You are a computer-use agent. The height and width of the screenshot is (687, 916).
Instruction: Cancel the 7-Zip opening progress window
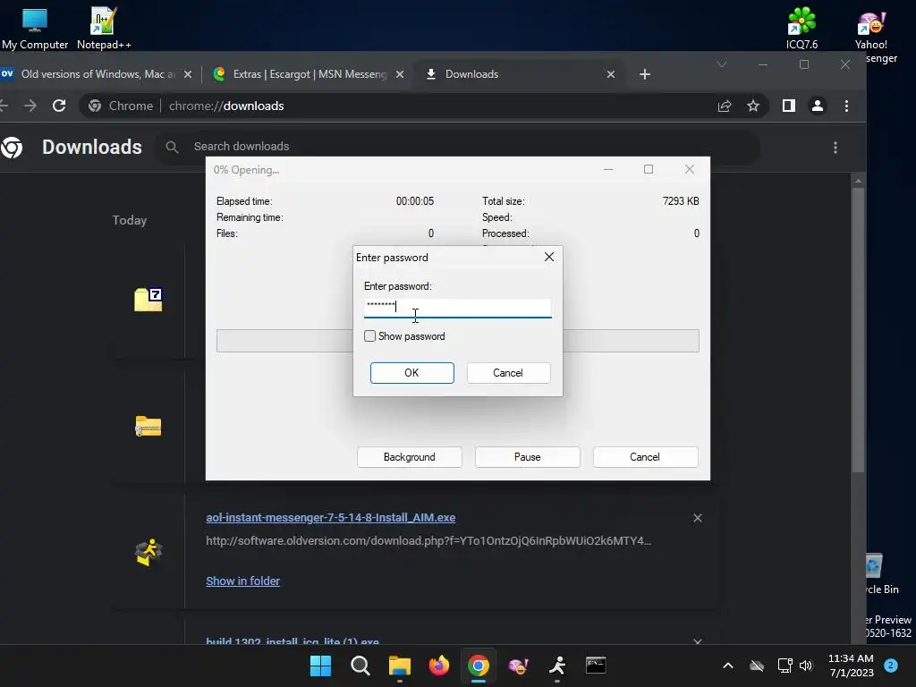click(645, 457)
